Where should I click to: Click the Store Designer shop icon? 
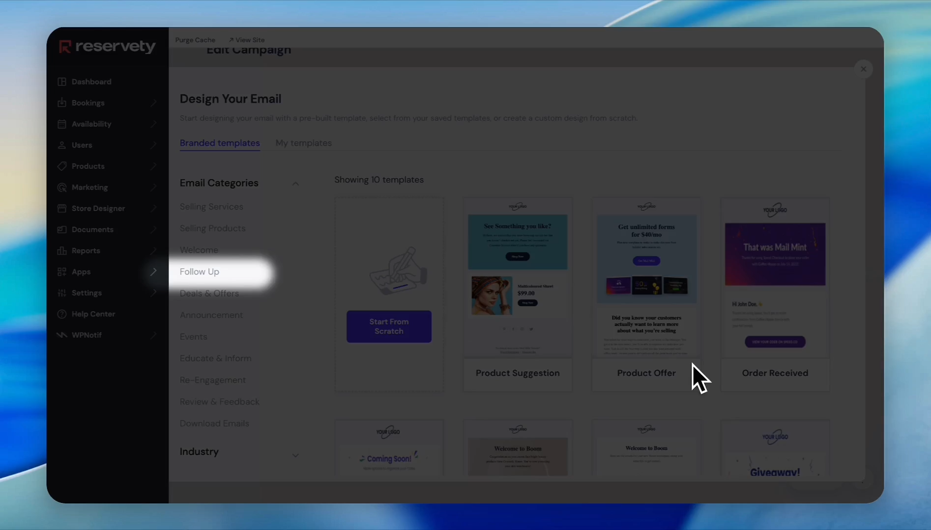coord(61,208)
